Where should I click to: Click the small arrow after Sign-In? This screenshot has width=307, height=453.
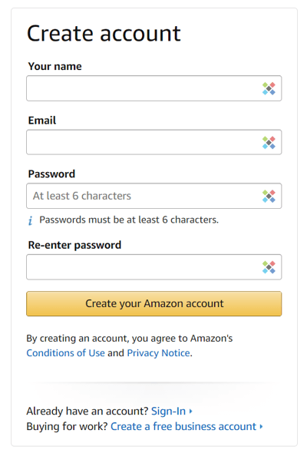190,411
